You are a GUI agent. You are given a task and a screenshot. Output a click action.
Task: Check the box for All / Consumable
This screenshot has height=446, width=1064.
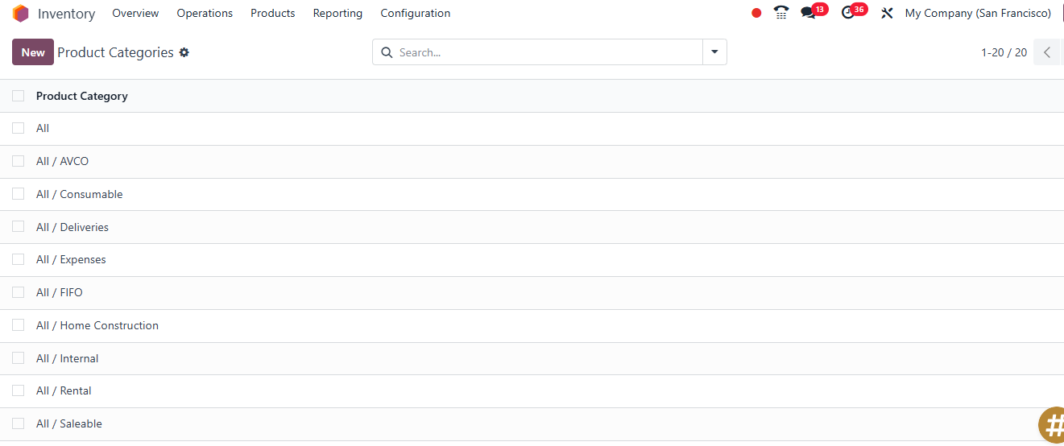tap(19, 194)
